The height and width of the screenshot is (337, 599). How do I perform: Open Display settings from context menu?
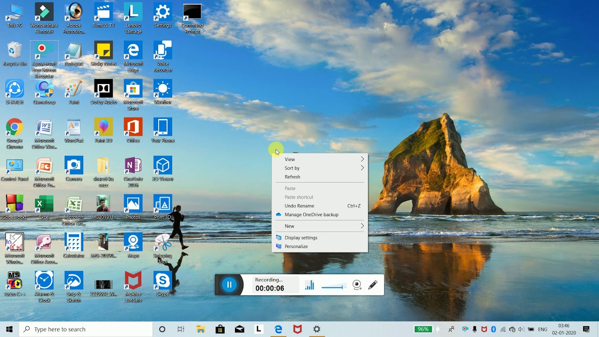[x=301, y=238]
